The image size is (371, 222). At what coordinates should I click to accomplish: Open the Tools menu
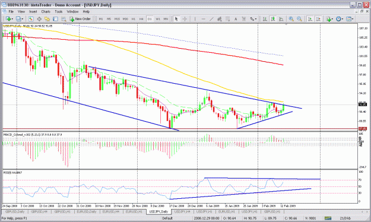pos(59,12)
